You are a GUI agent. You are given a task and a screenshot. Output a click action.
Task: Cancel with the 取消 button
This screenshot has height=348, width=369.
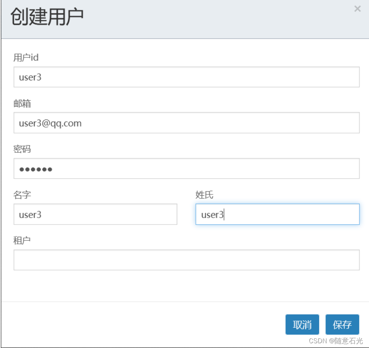click(x=302, y=324)
